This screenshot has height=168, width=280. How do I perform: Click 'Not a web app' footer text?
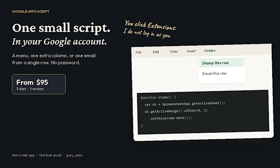click(x=23, y=155)
